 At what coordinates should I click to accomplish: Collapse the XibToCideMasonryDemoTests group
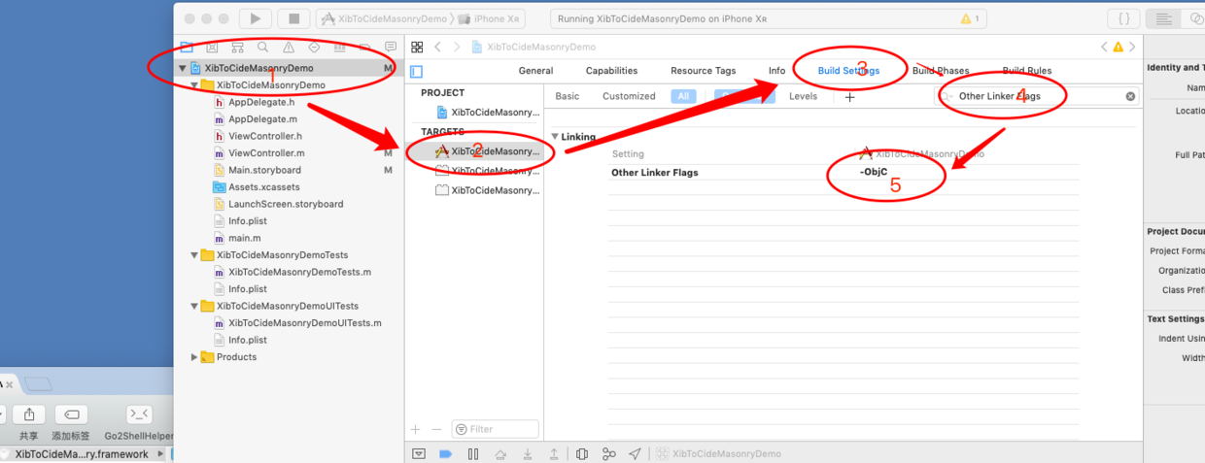(x=194, y=255)
